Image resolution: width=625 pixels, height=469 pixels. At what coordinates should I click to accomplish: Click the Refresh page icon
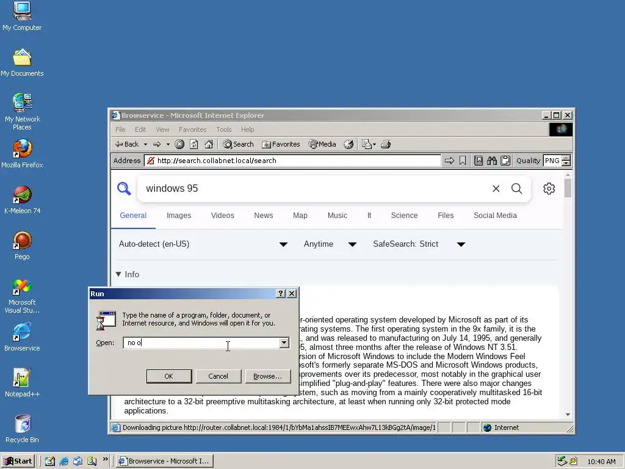[x=194, y=144]
